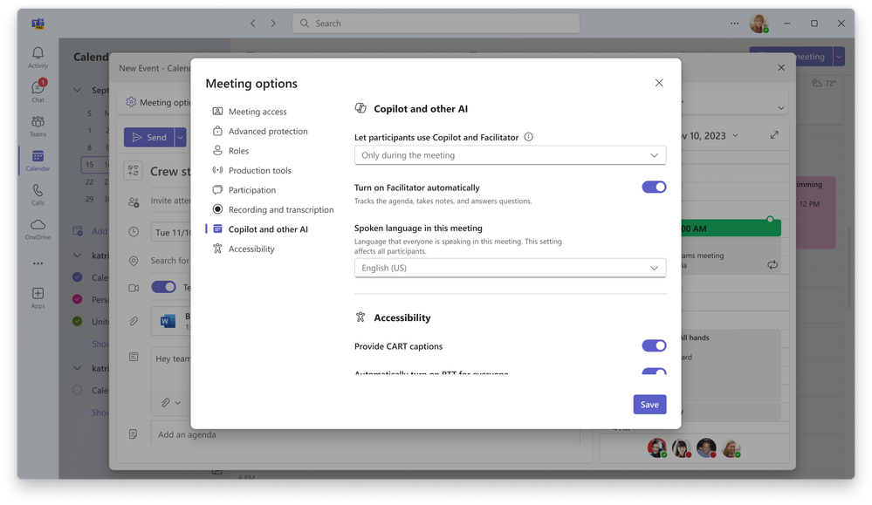Image resolution: width=872 pixels, height=505 pixels.
Task: Open the New meeting dropdown arrow
Action: (x=839, y=56)
